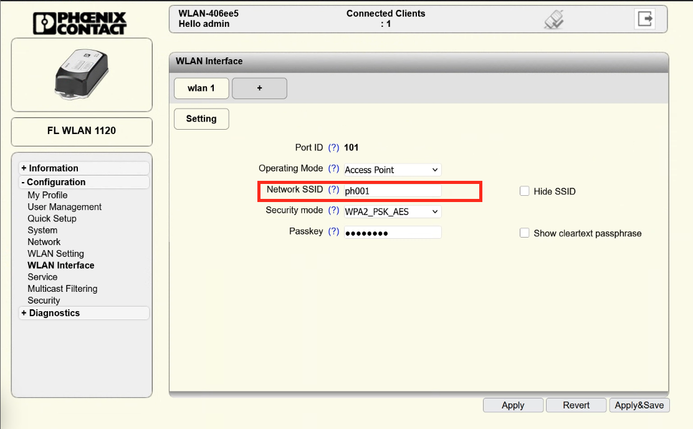Image resolution: width=693 pixels, height=429 pixels.
Task: Switch to the wlan 1 tab
Action: pyautogui.click(x=201, y=89)
